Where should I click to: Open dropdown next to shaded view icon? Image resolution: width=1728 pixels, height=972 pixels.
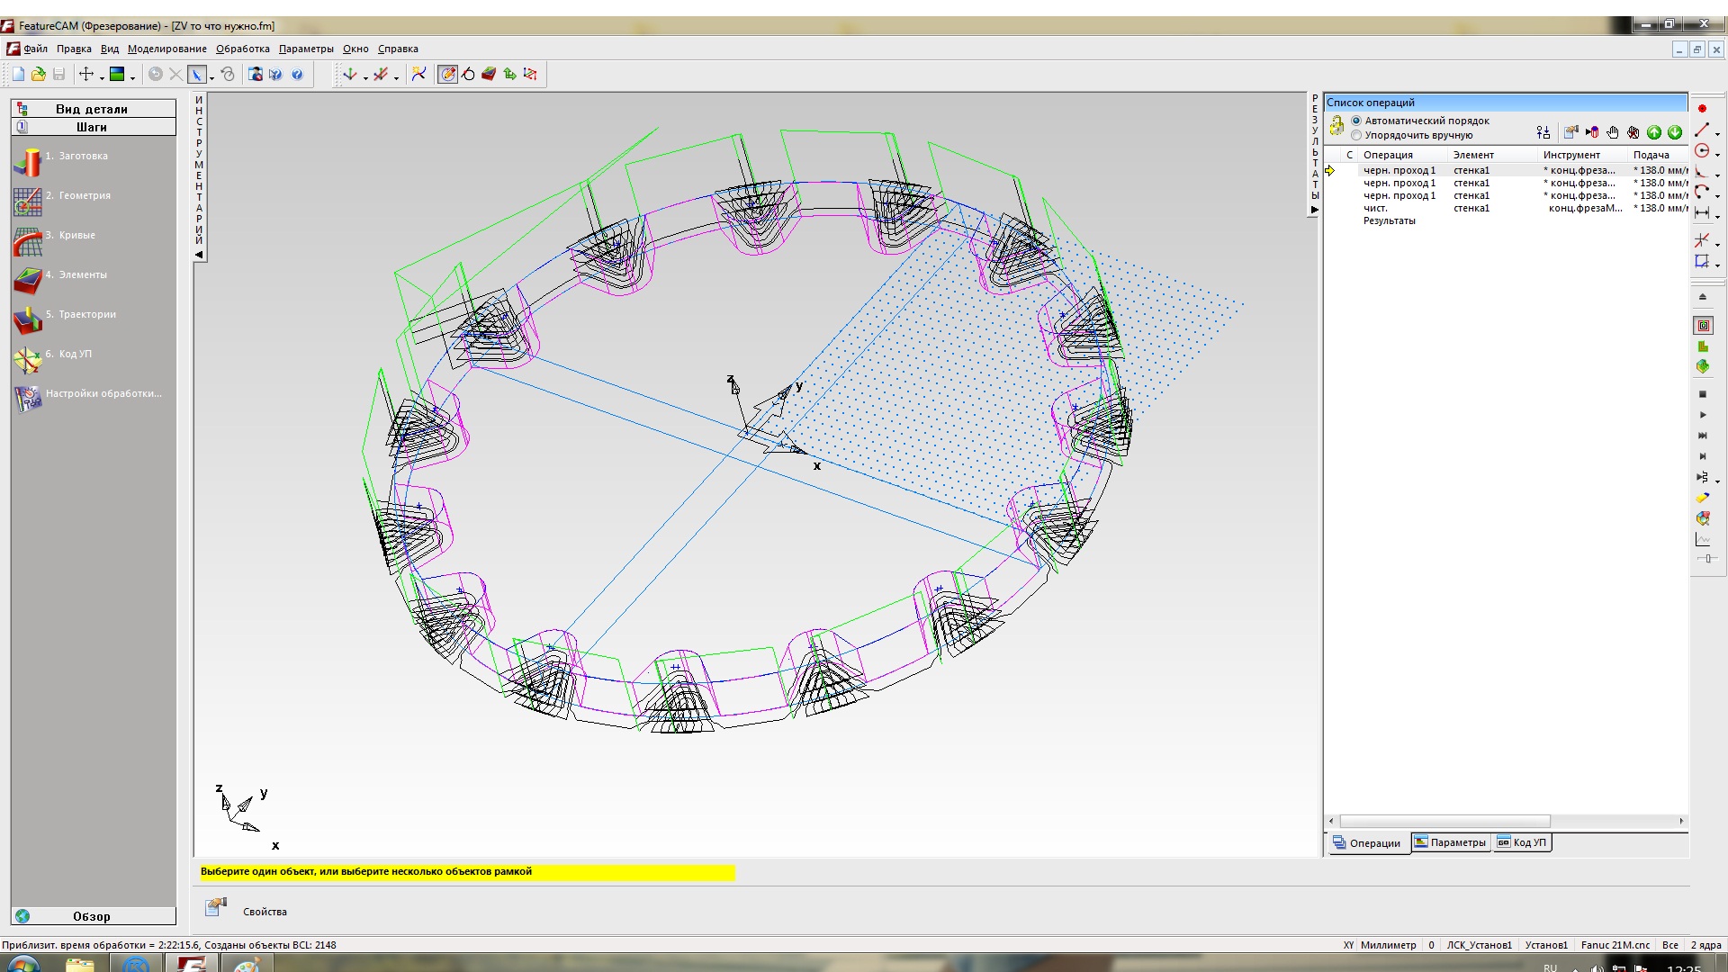click(x=132, y=77)
